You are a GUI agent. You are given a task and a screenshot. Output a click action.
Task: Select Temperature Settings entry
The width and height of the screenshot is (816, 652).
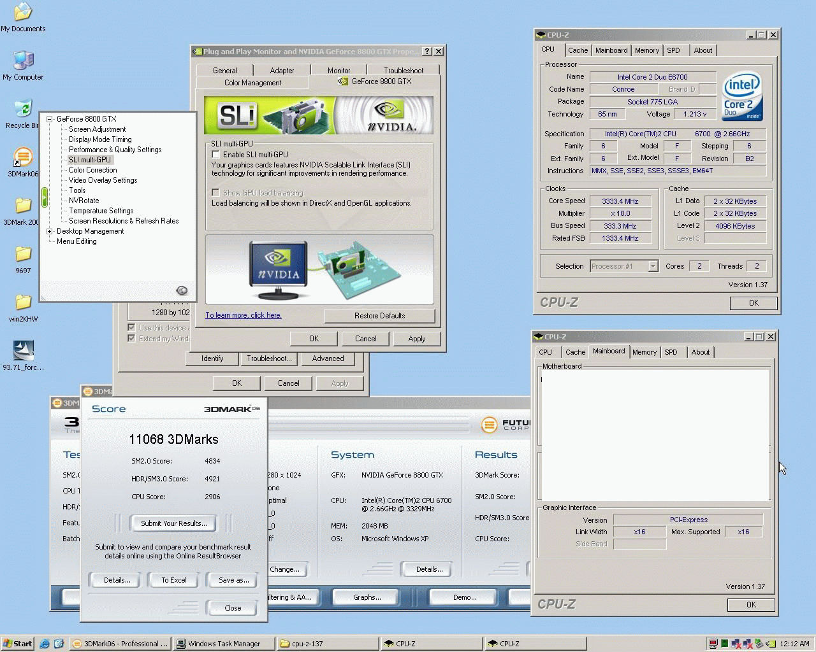click(x=101, y=211)
